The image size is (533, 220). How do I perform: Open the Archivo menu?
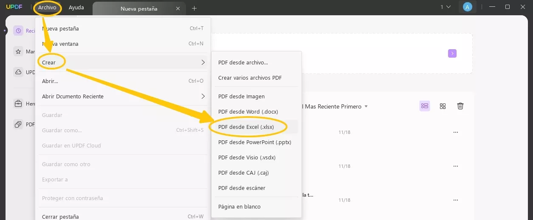47,8
